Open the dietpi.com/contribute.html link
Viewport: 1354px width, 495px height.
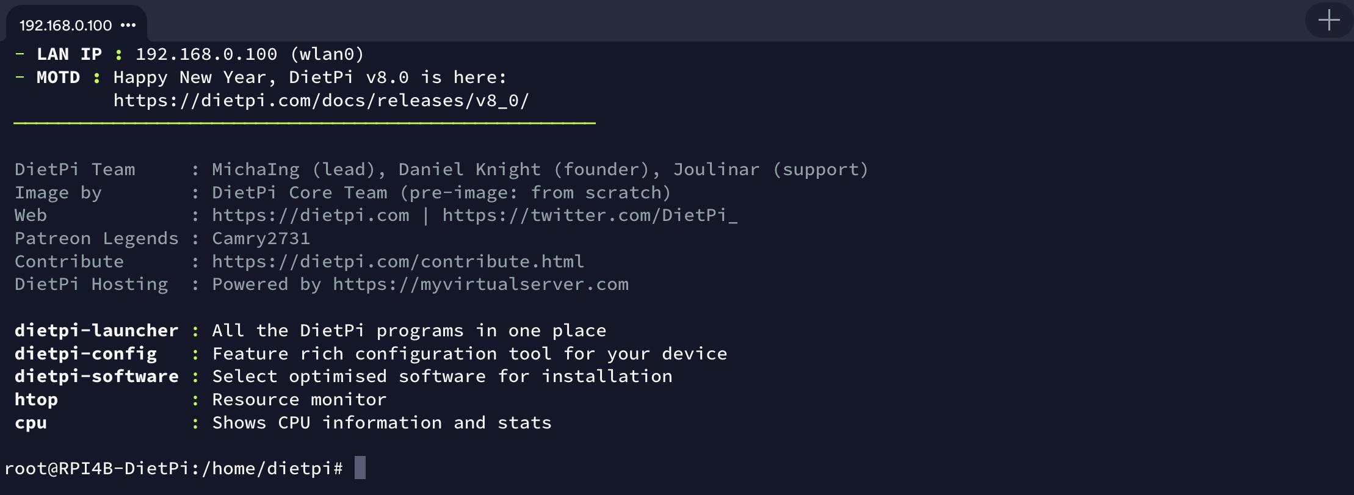click(x=398, y=262)
